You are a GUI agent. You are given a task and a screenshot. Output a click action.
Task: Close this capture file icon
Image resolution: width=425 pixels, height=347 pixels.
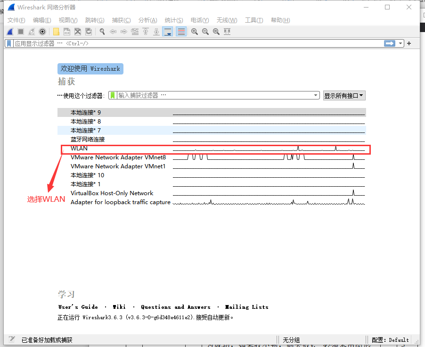pos(78,32)
